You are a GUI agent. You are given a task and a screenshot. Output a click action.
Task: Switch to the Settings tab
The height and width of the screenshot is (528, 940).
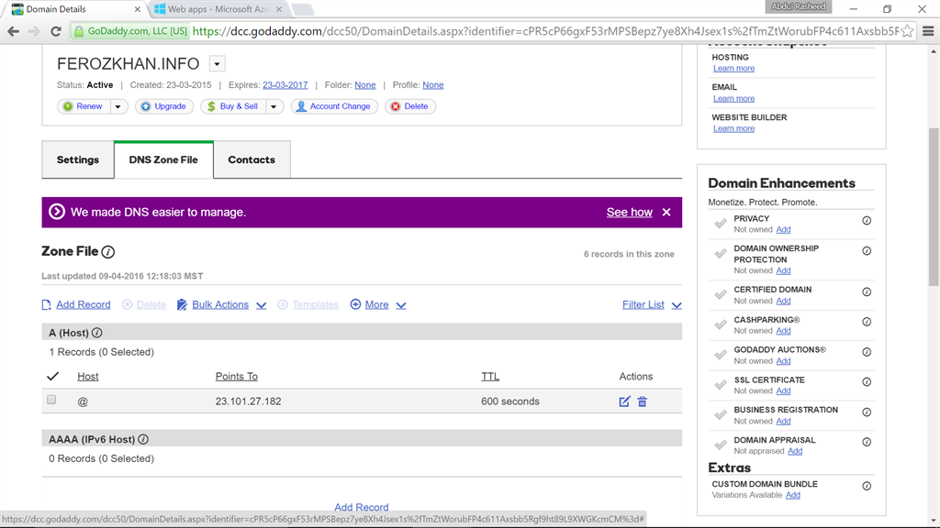pyautogui.click(x=78, y=159)
